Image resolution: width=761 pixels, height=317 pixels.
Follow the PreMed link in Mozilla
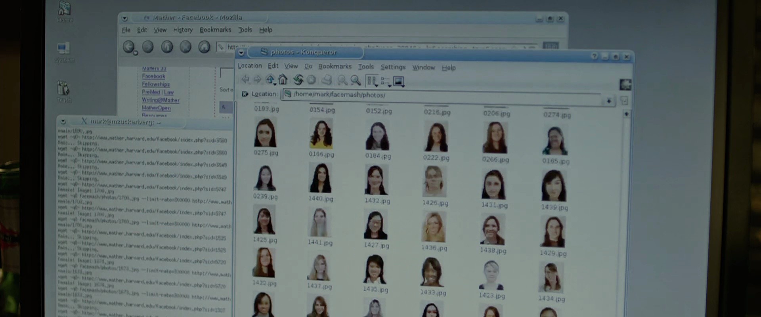click(151, 92)
